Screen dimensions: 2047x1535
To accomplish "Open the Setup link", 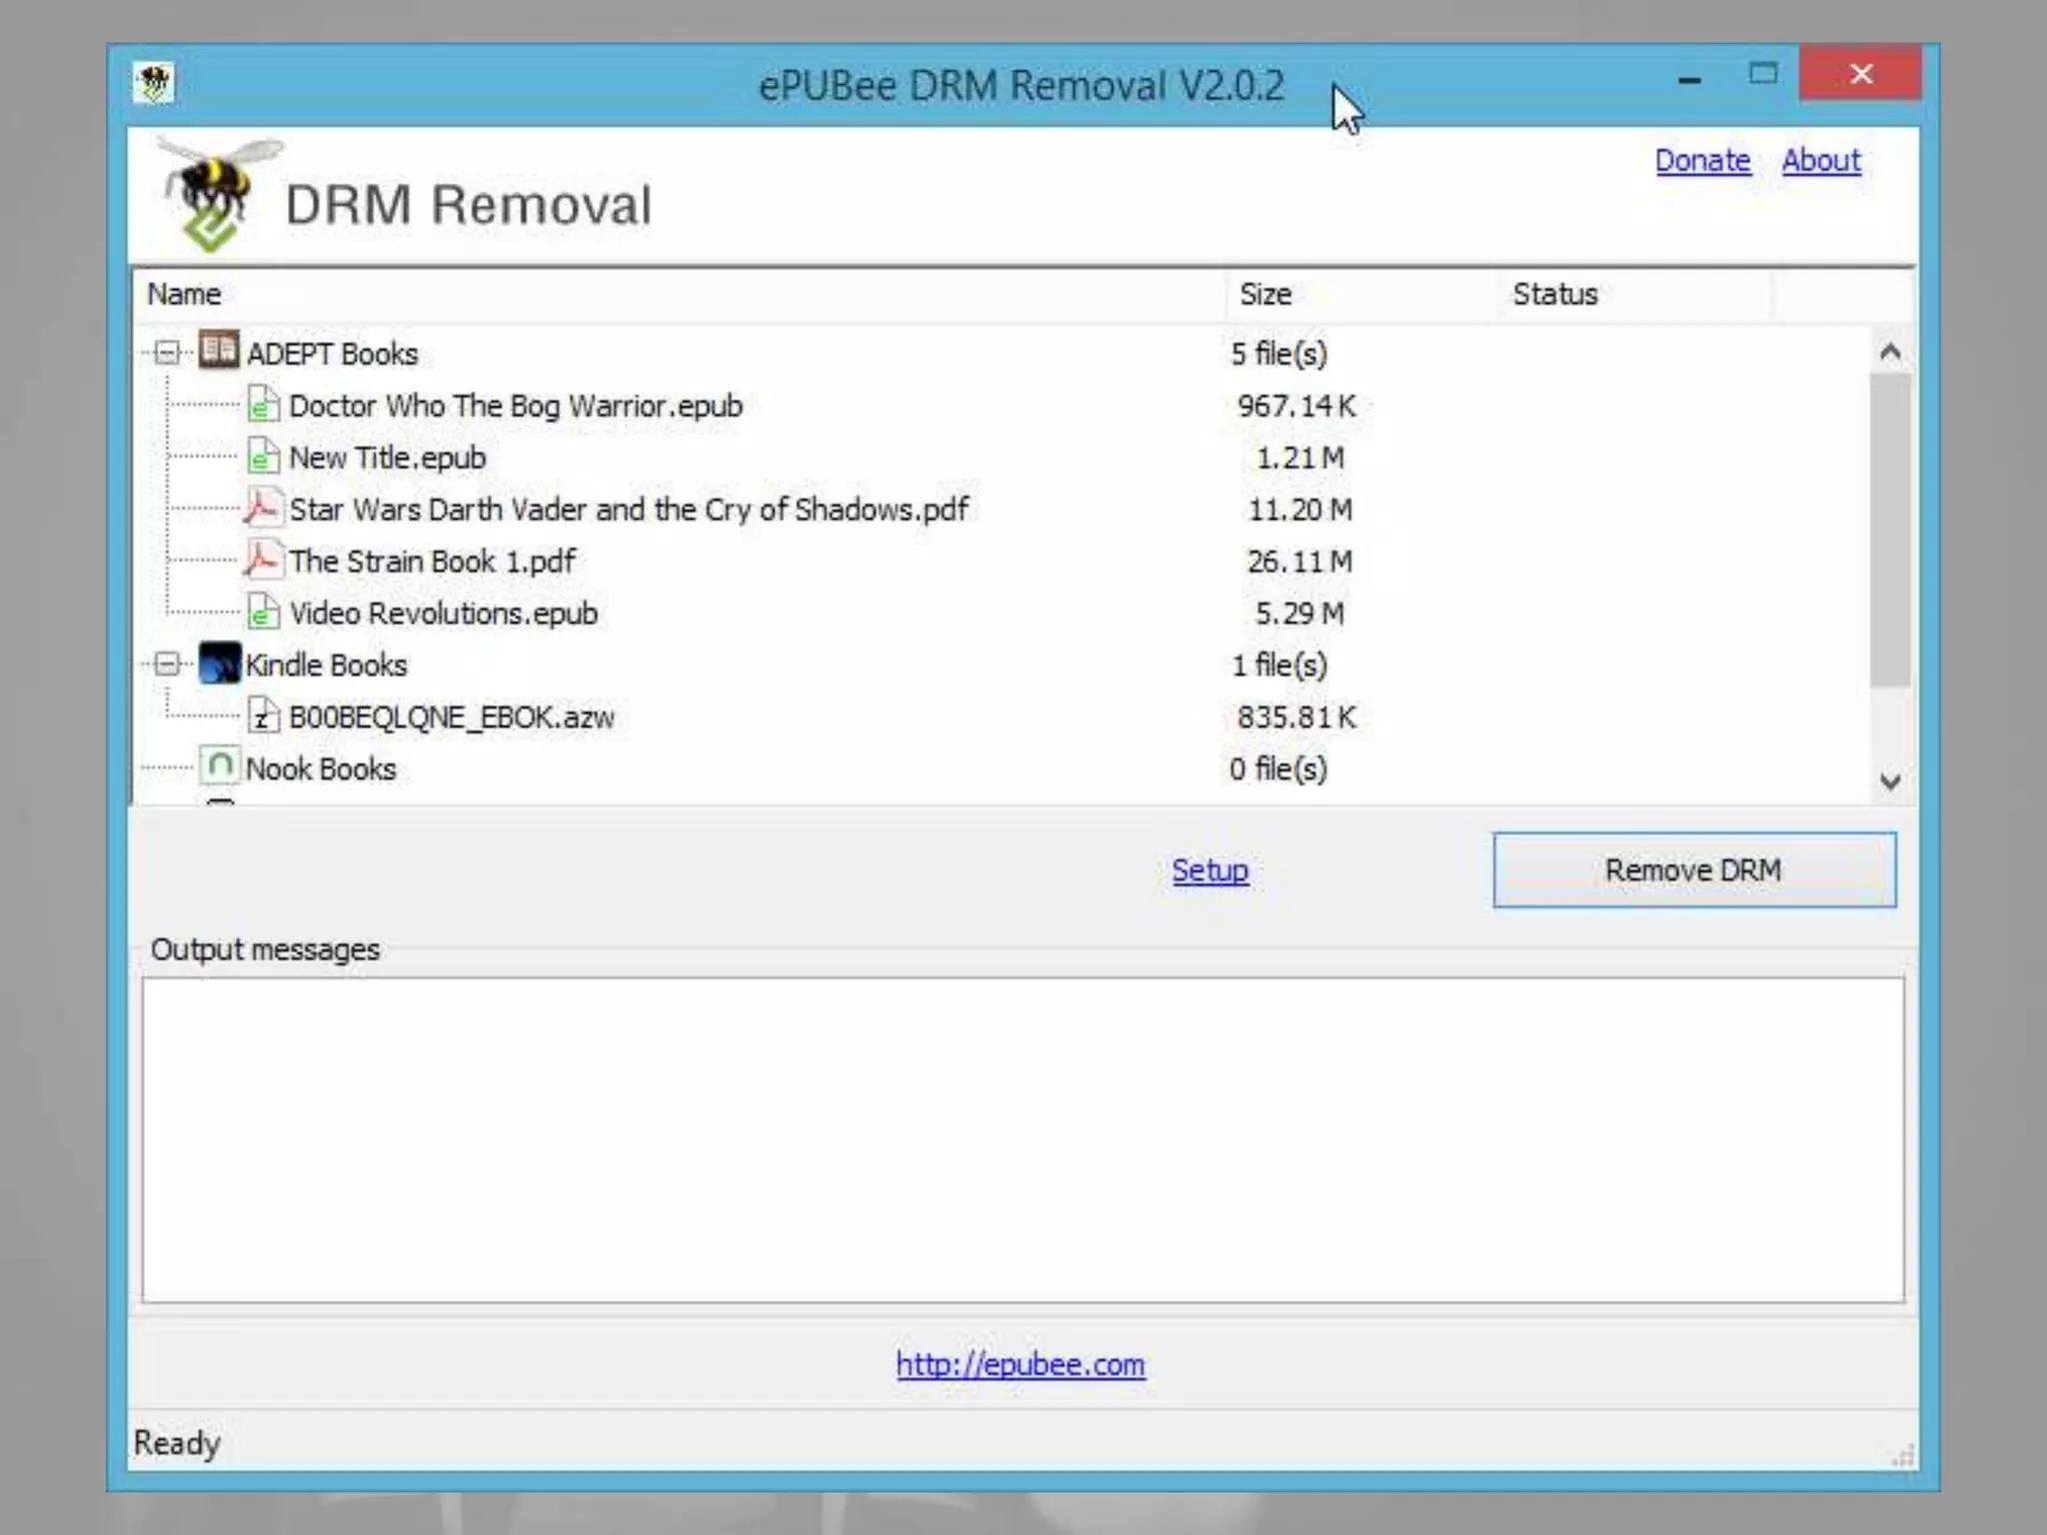I will [x=1209, y=870].
